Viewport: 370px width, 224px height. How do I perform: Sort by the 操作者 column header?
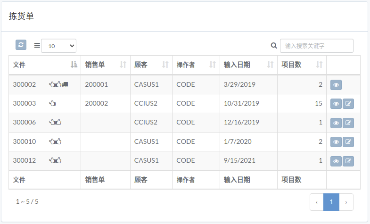point(196,65)
